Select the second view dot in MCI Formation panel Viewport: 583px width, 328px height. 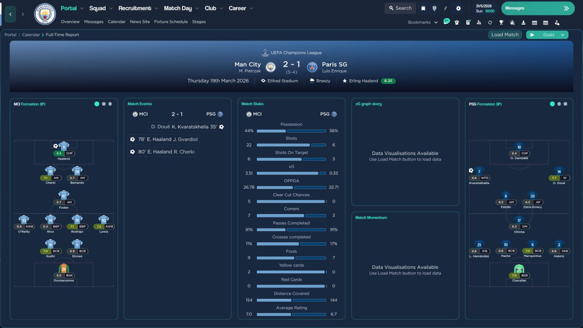[104, 104]
